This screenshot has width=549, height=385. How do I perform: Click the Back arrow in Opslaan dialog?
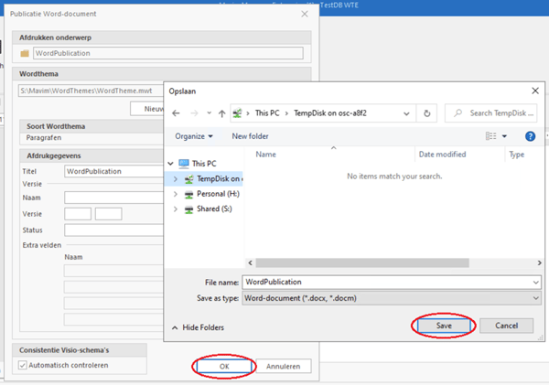click(x=177, y=113)
